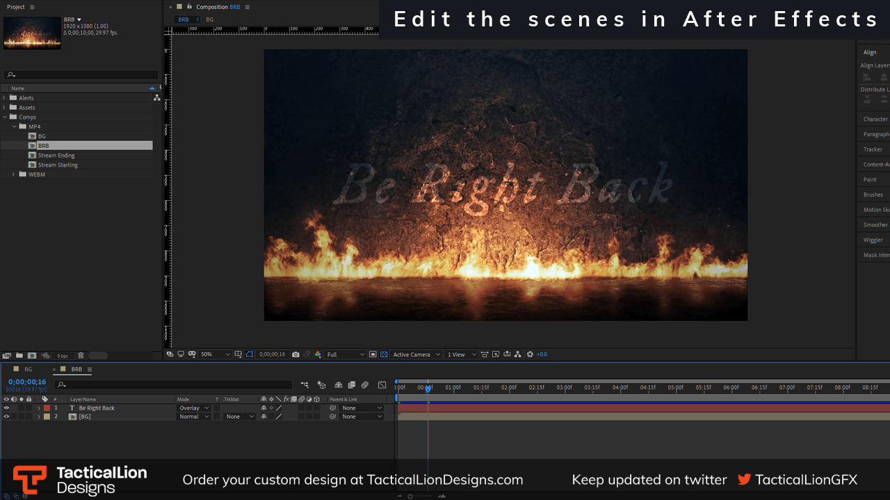This screenshot has height=500, width=890.
Task: Toggle Draft 3D icon in timeline
Action: pyautogui.click(x=321, y=384)
